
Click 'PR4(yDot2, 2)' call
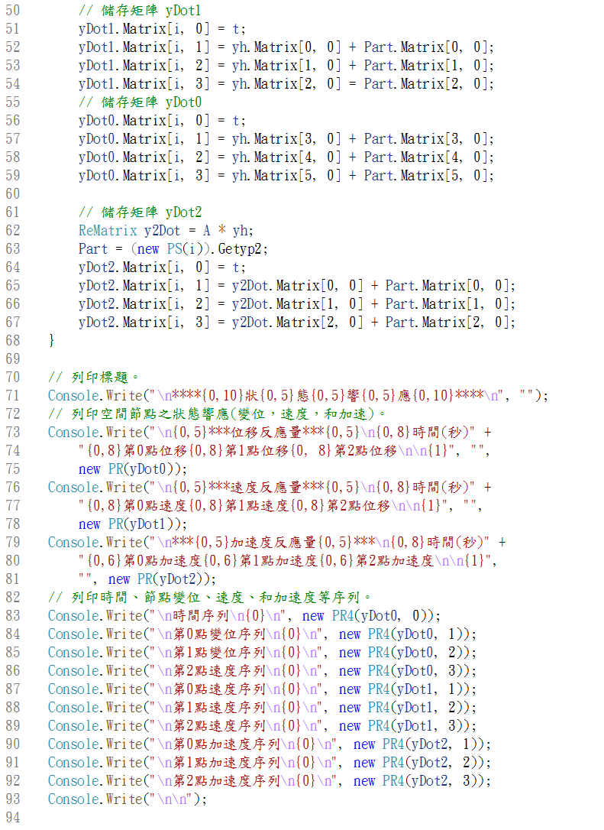[431, 763]
